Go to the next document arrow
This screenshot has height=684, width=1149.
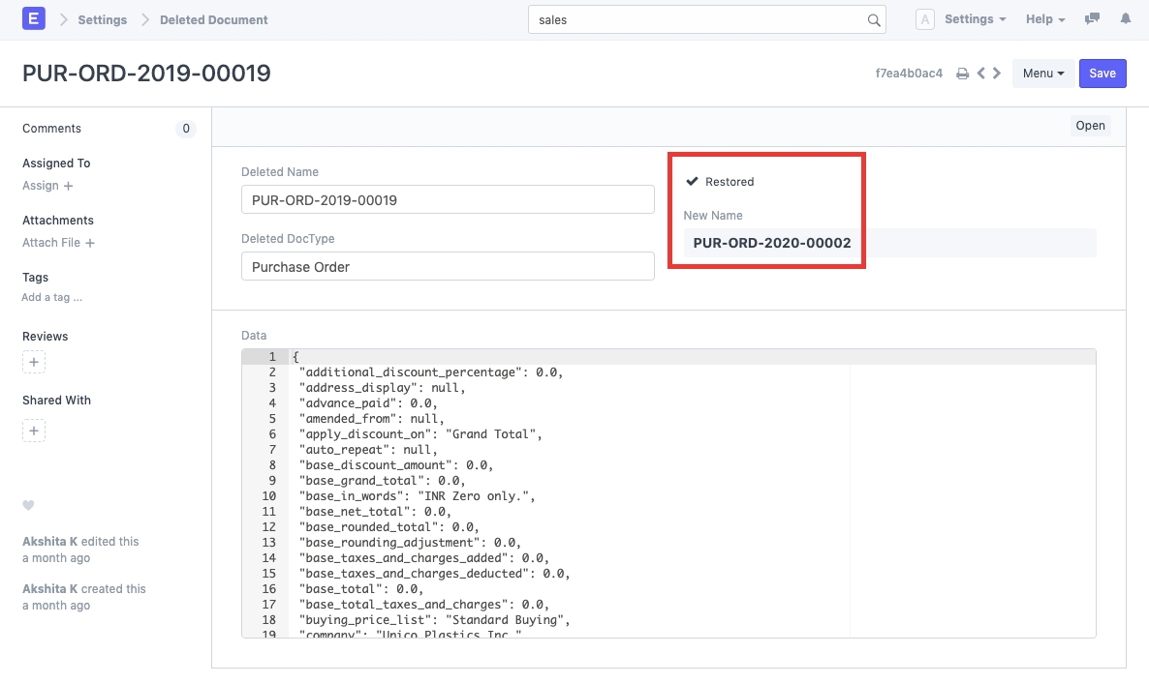(x=997, y=74)
